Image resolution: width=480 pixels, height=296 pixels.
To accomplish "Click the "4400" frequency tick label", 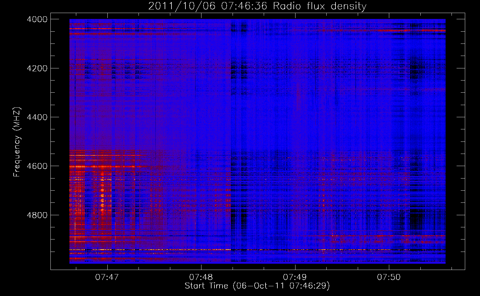I will 37,117.
